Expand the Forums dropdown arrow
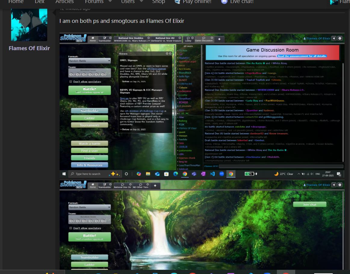The height and width of the screenshot is (274, 350). pyautogui.click(x=110, y=2)
